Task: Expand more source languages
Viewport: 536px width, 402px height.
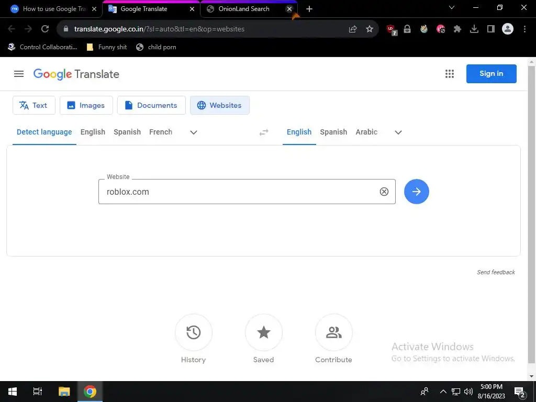Action: click(194, 132)
